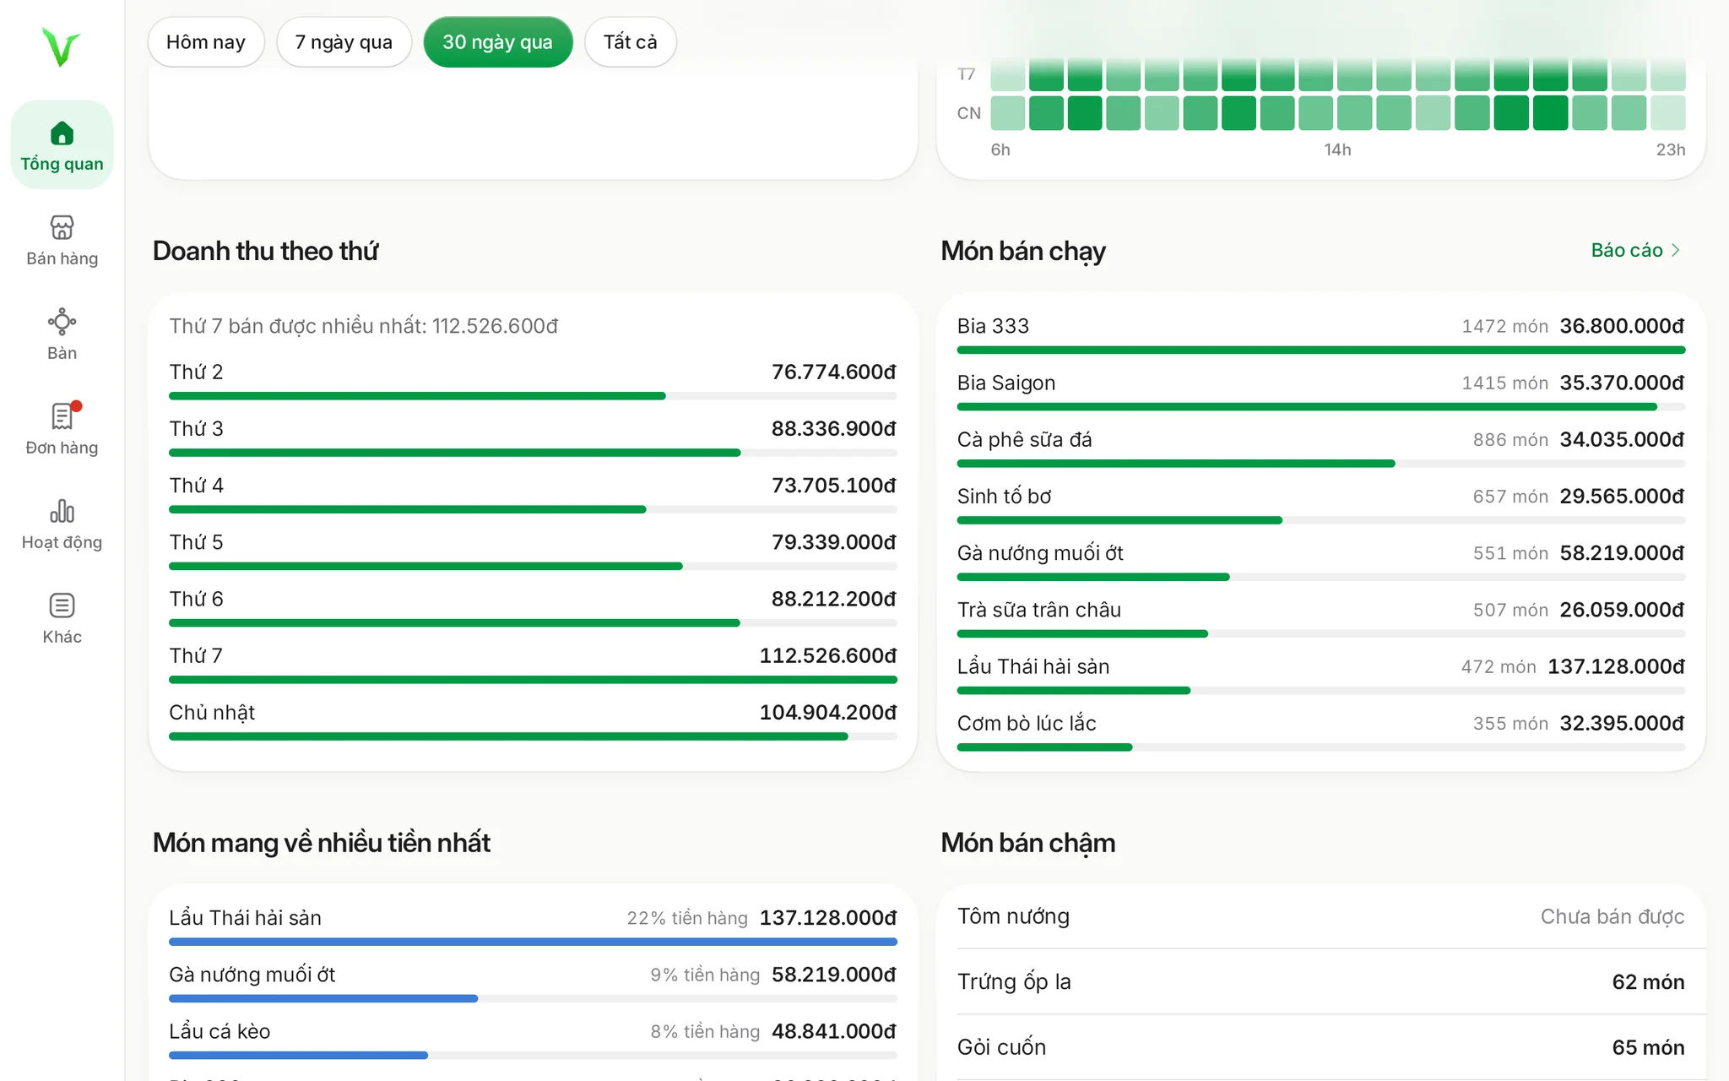Viewport: 1729px width, 1081px height.
Task: Click the Trứng ốp la item
Action: pyautogui.click(x=1321, y=981)
